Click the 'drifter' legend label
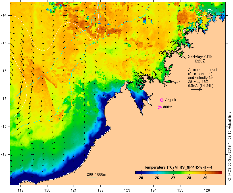The image size is (233, 193). point(167,107)
